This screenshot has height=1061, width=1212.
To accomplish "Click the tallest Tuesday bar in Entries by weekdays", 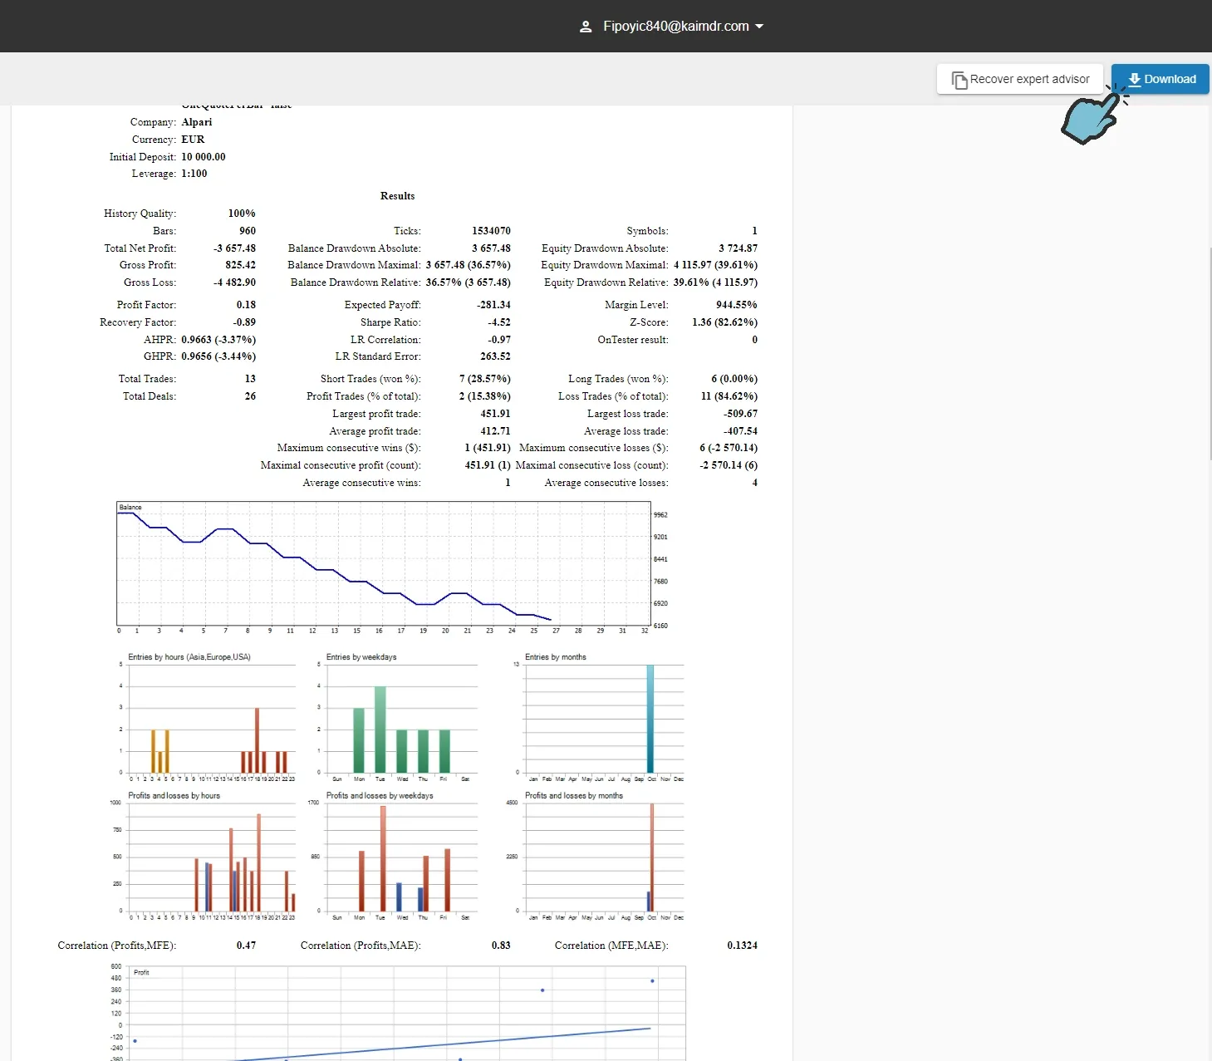I will coord(380,727).
